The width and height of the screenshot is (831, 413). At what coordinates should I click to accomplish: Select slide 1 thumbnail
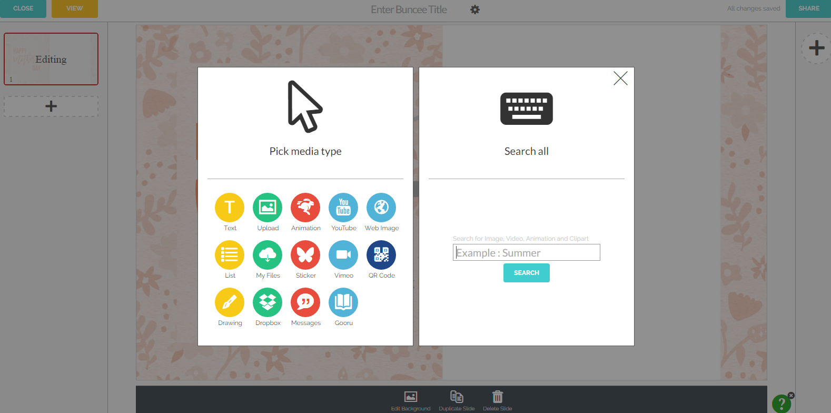click(x=51, y=59)
